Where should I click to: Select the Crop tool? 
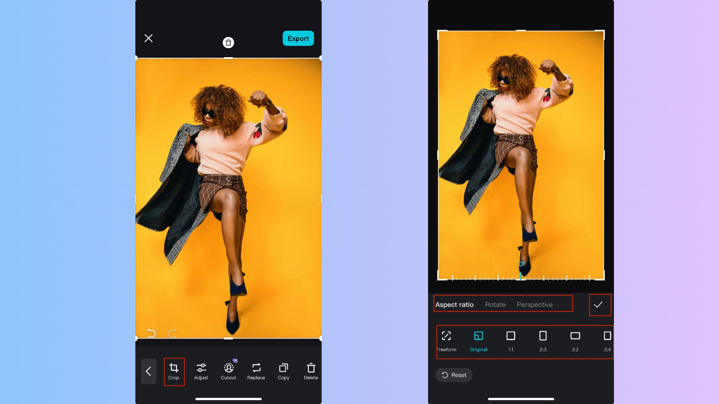point(174,371)
